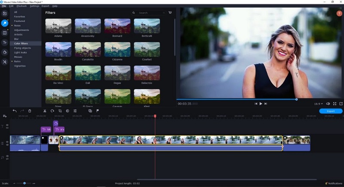The height and width of the screenshot is (187, 344).
Task: Open the Edit menu
Action: 12,6
